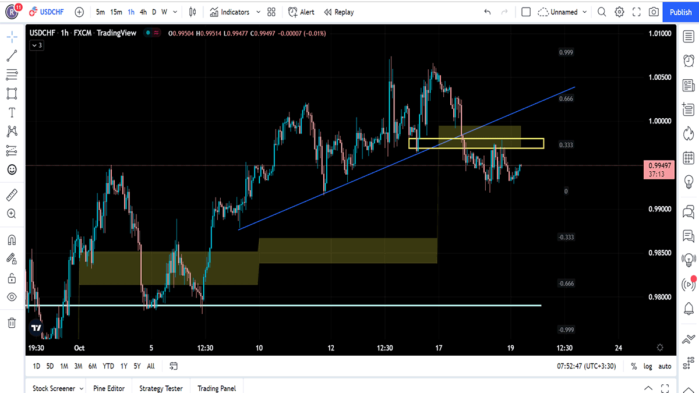Open the Alerts alarm clock panel
Image resolution: width=699 pixels, height=393 pixels.
(689, 60)
